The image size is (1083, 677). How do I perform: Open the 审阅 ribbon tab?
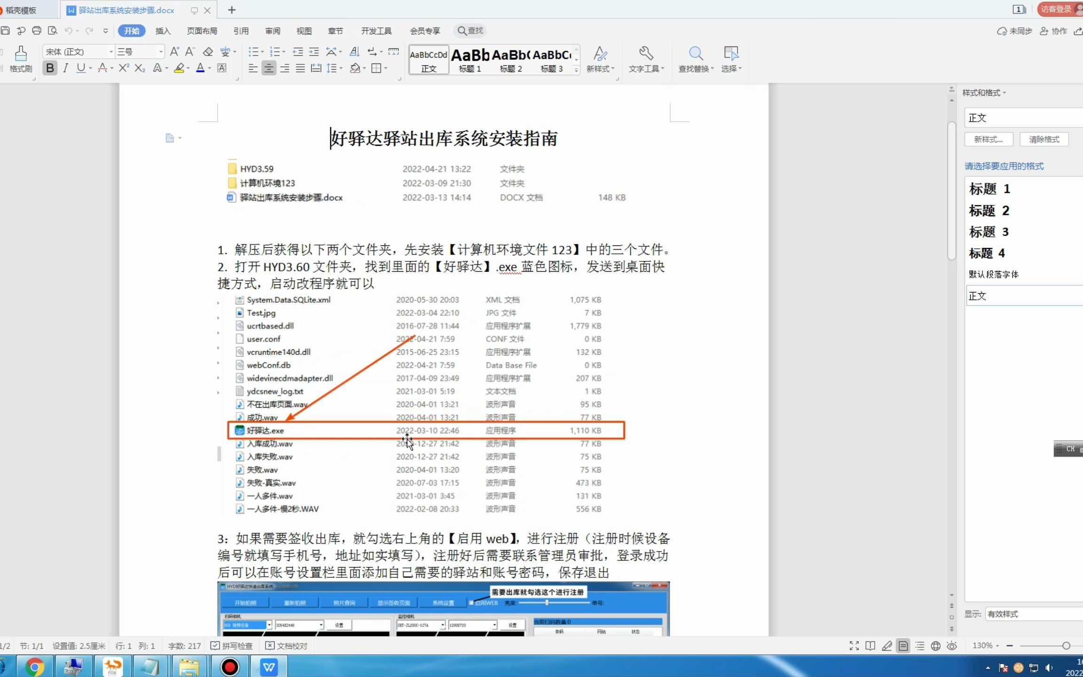pyautogui.click(x=273, y=31)
